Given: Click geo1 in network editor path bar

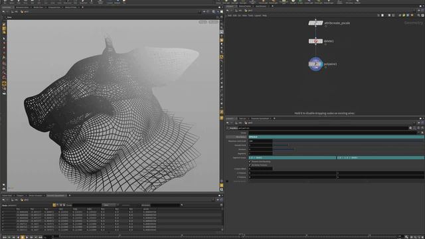Looking at the screenshot, I should tap(249, 11).
